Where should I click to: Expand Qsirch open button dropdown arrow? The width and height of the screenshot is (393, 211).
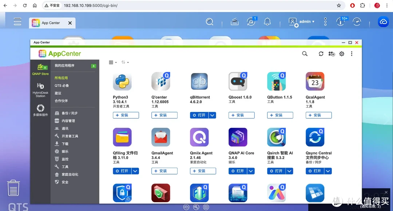click(290, 171)
